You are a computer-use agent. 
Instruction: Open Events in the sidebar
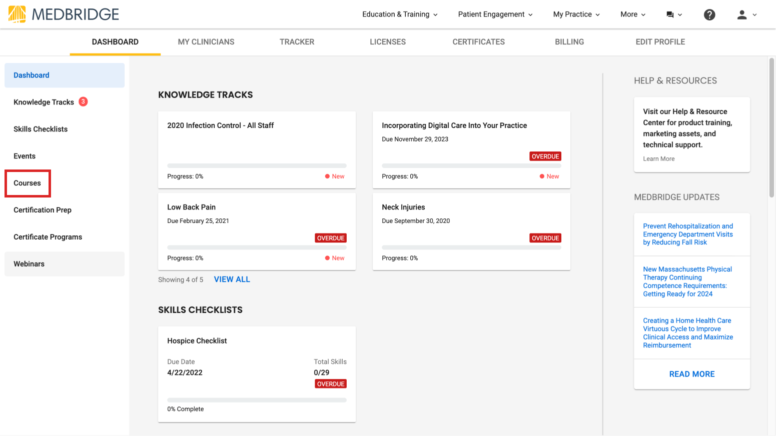(65, 156)
